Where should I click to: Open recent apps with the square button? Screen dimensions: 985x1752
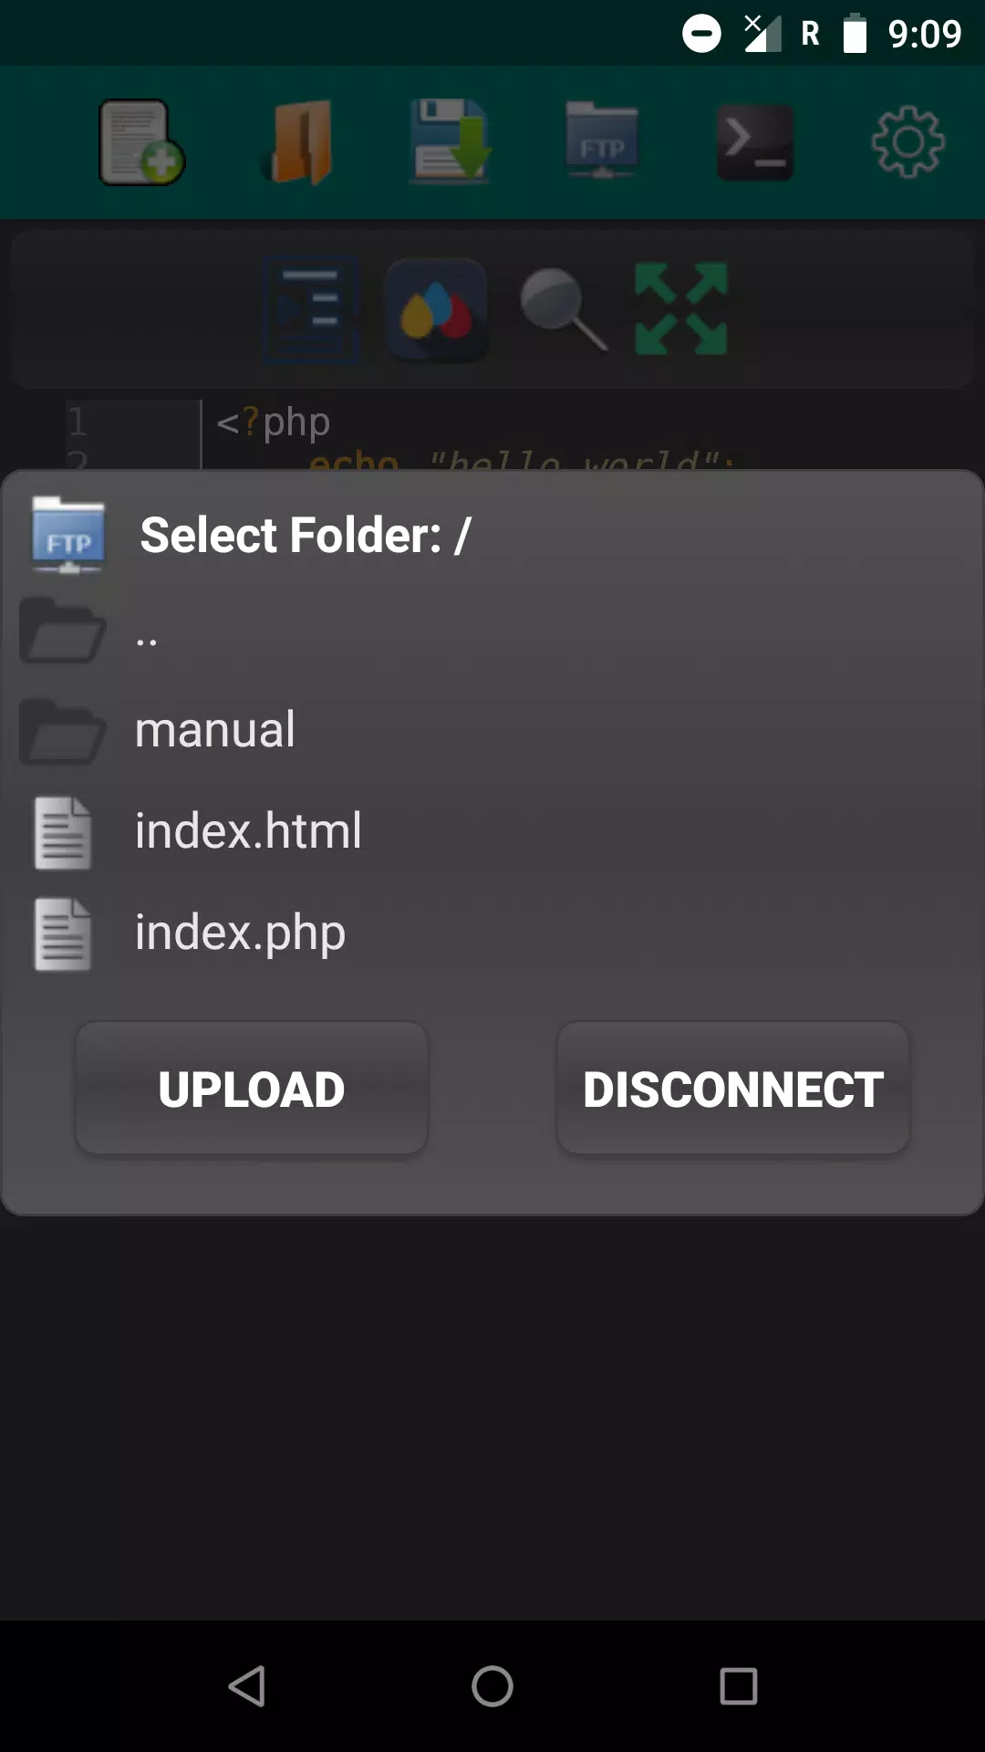point(739,1686)
